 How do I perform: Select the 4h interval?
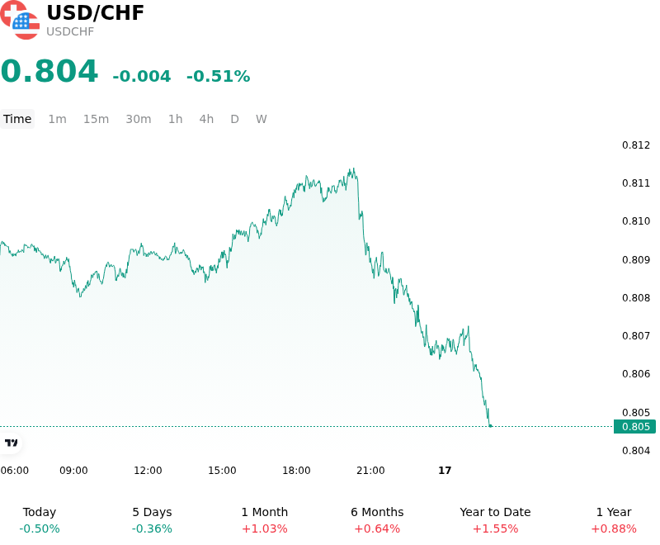[206, 119]
